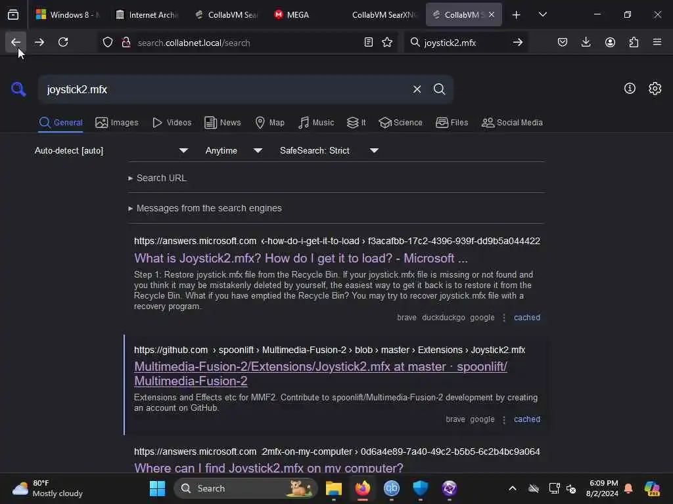Select the General search category
Image resolution: width=673 pixels, height=504 pixels.
coord(60,123)
